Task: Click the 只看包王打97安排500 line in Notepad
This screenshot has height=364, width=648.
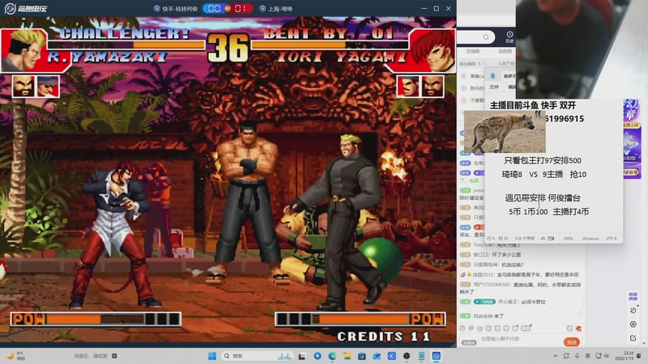Action: pos(543,160)
